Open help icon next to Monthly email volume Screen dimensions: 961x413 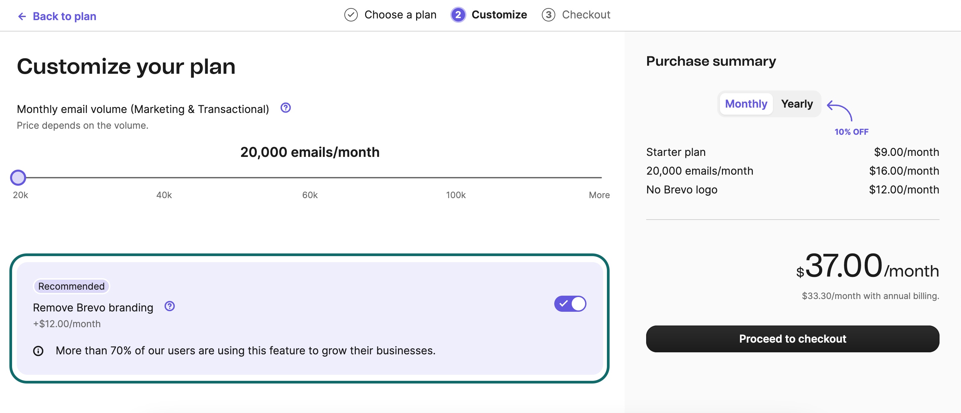point(285,108)
